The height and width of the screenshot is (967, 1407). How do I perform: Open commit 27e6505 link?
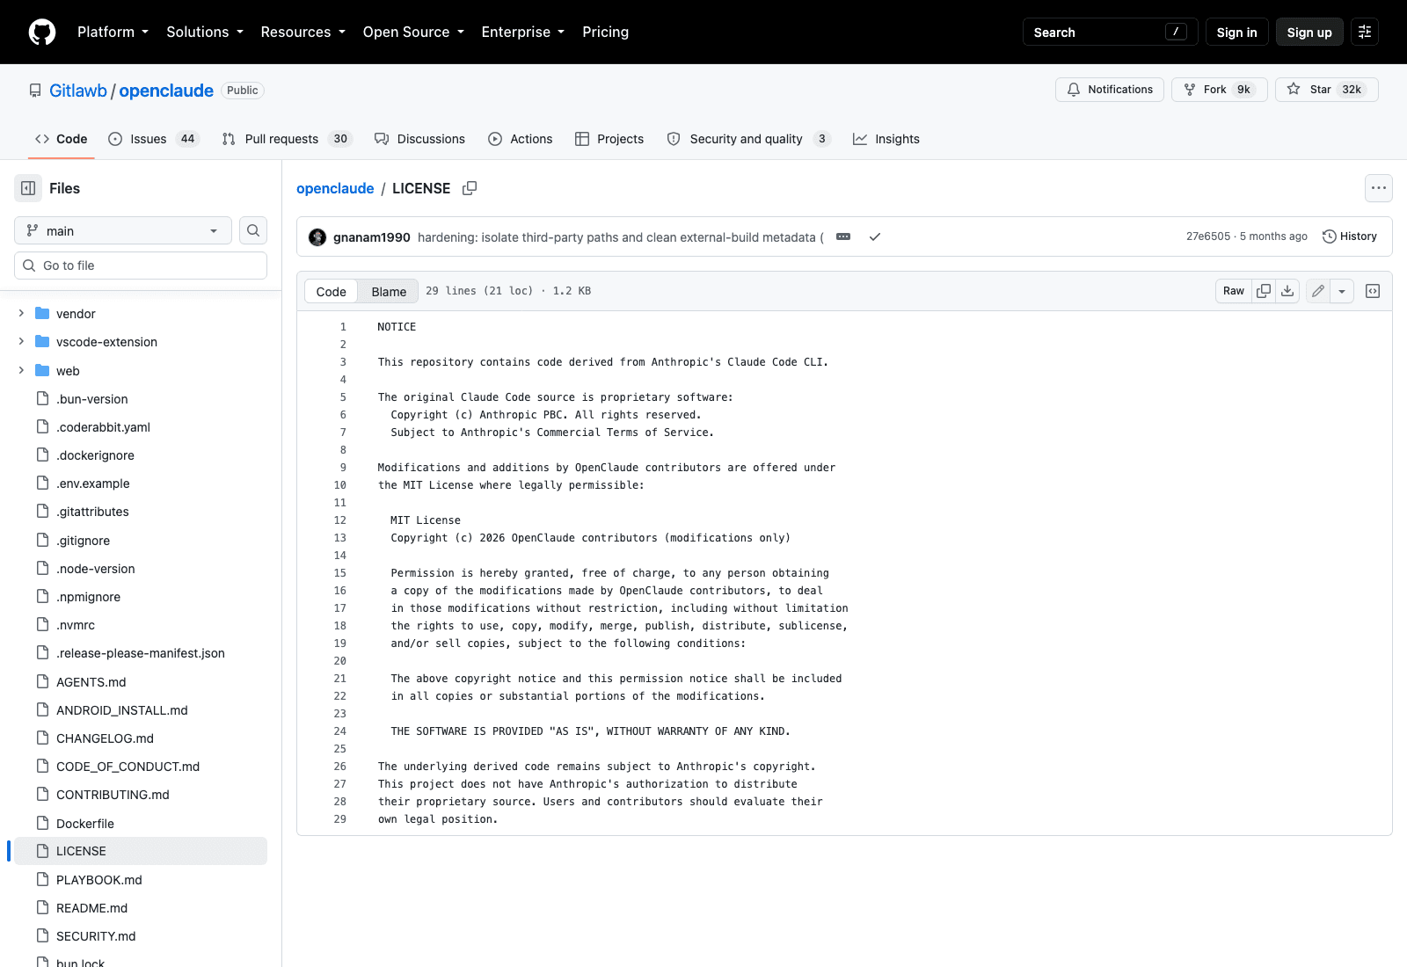click(x=1208, y=236)
